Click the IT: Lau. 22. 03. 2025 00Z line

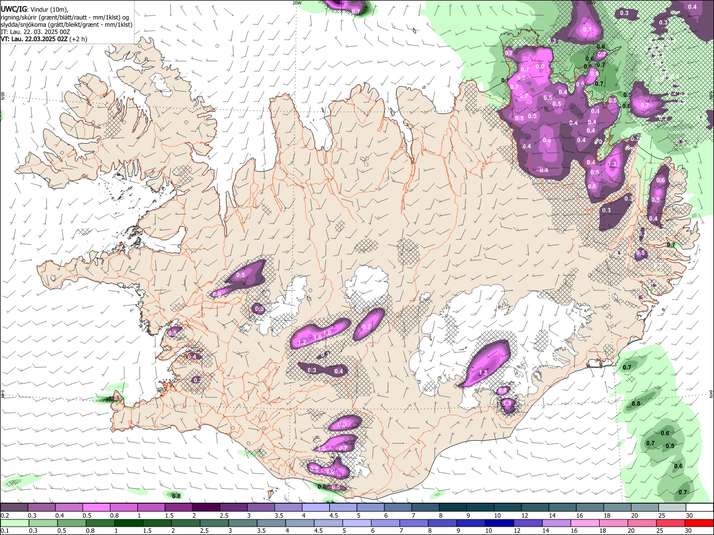pos(35,32)
